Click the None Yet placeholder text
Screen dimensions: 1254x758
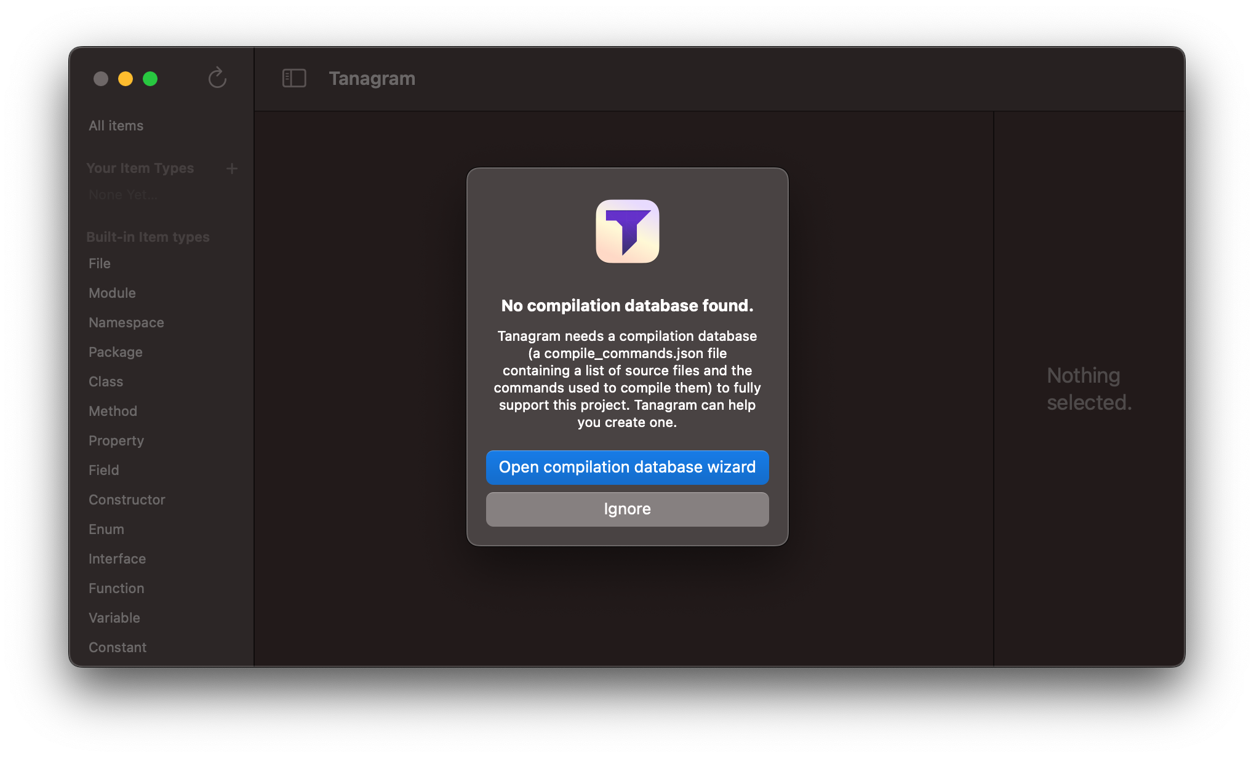[122, 195]
